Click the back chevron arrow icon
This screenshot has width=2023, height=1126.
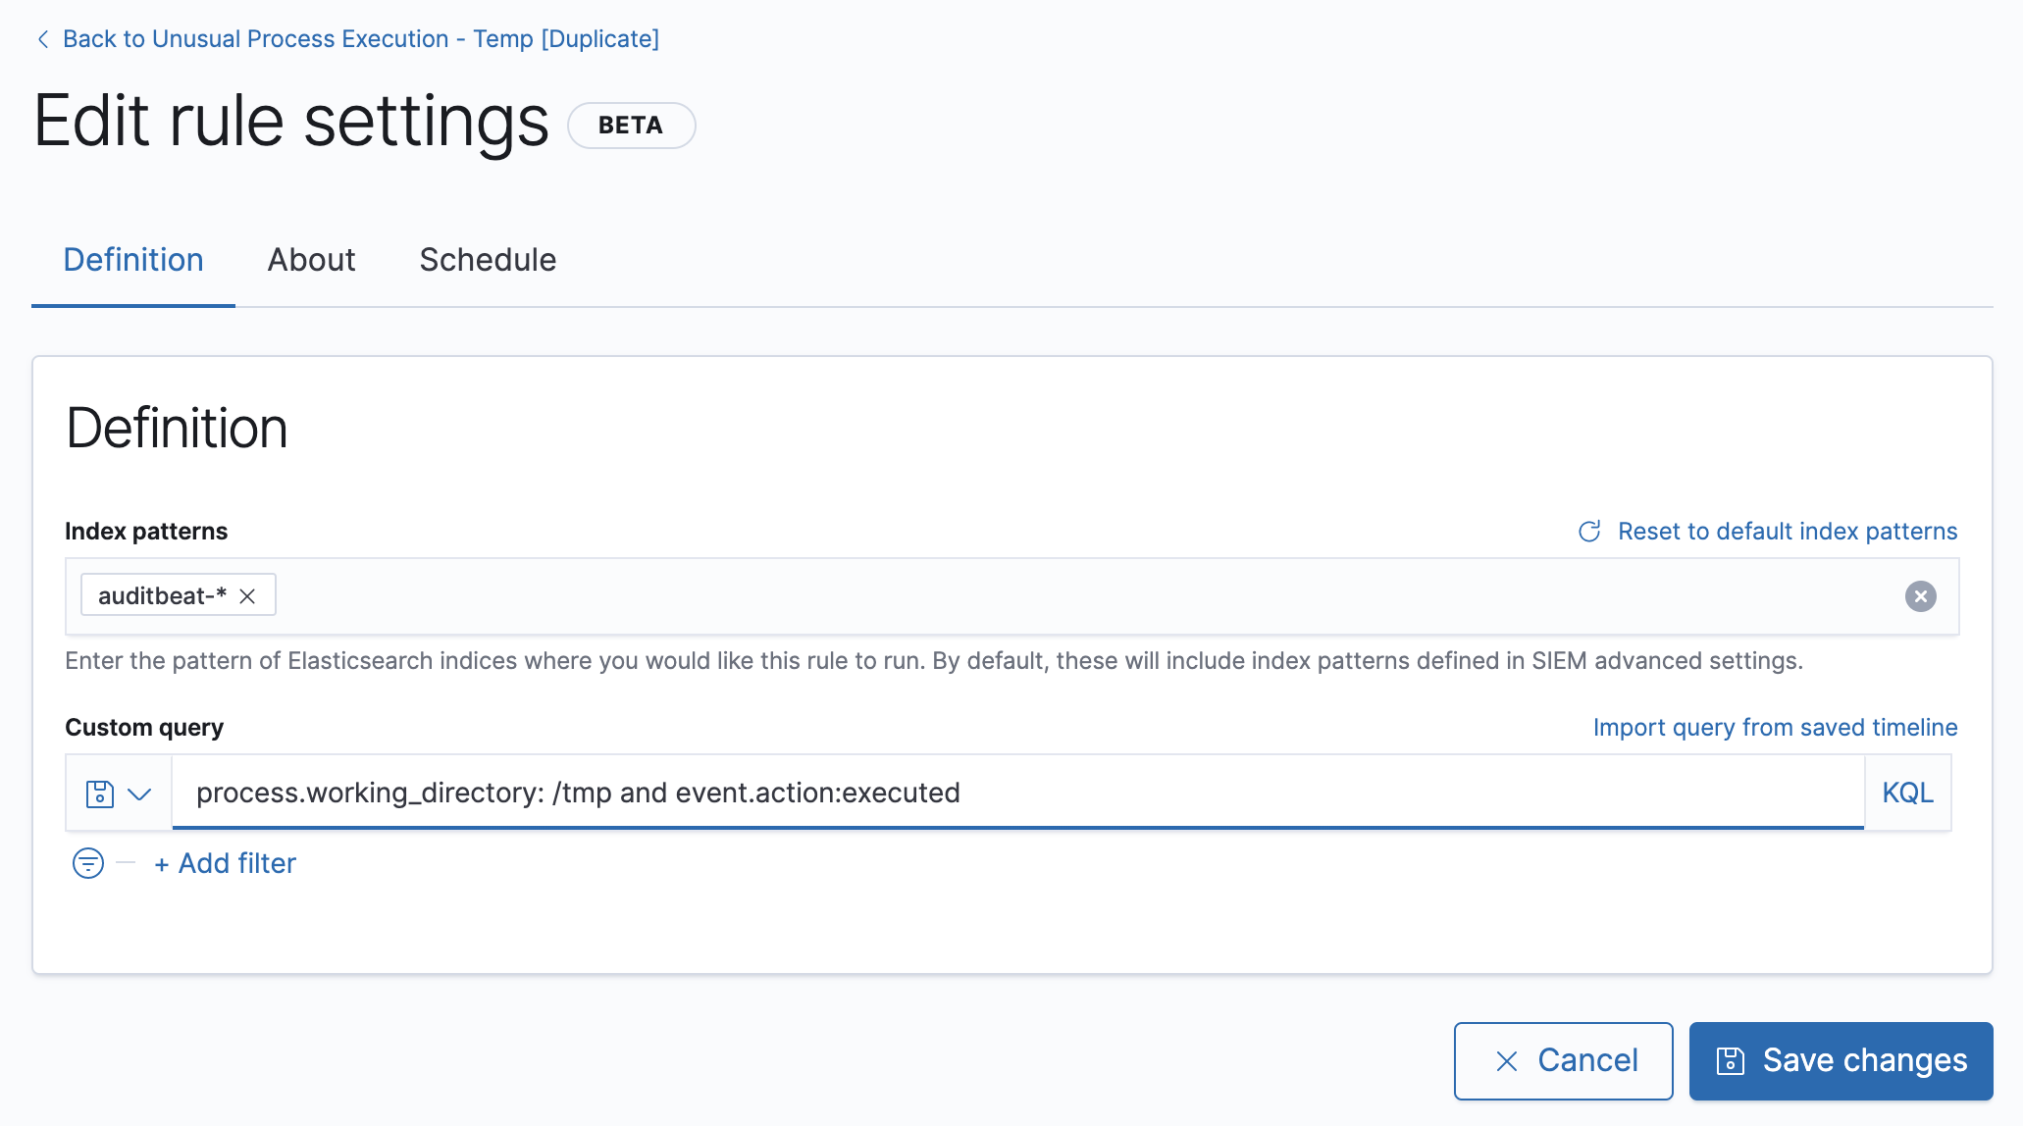(43, 39)
